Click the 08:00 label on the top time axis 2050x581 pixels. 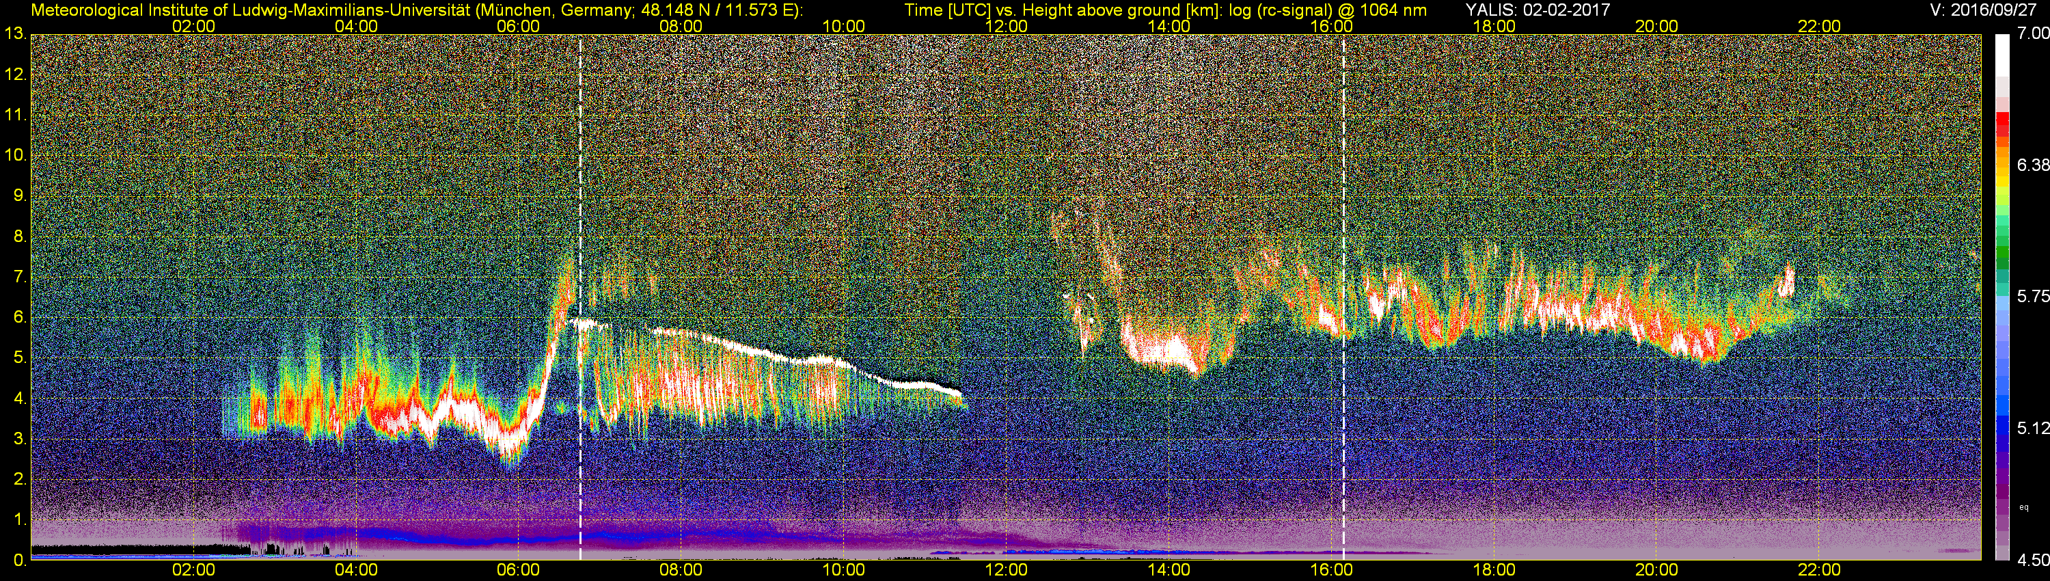coord(681,26)
